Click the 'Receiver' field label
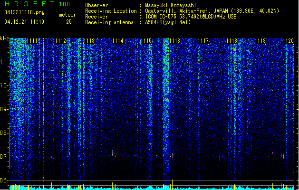 [96, 17]
